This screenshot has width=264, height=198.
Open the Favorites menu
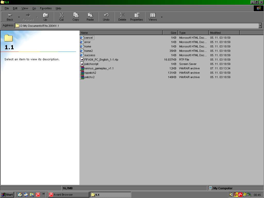[46, 8]
